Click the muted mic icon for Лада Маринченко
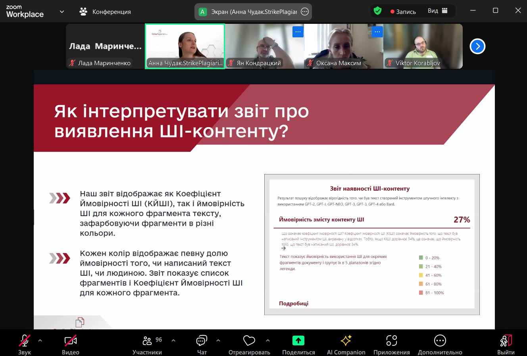 (x=72, y=63)
